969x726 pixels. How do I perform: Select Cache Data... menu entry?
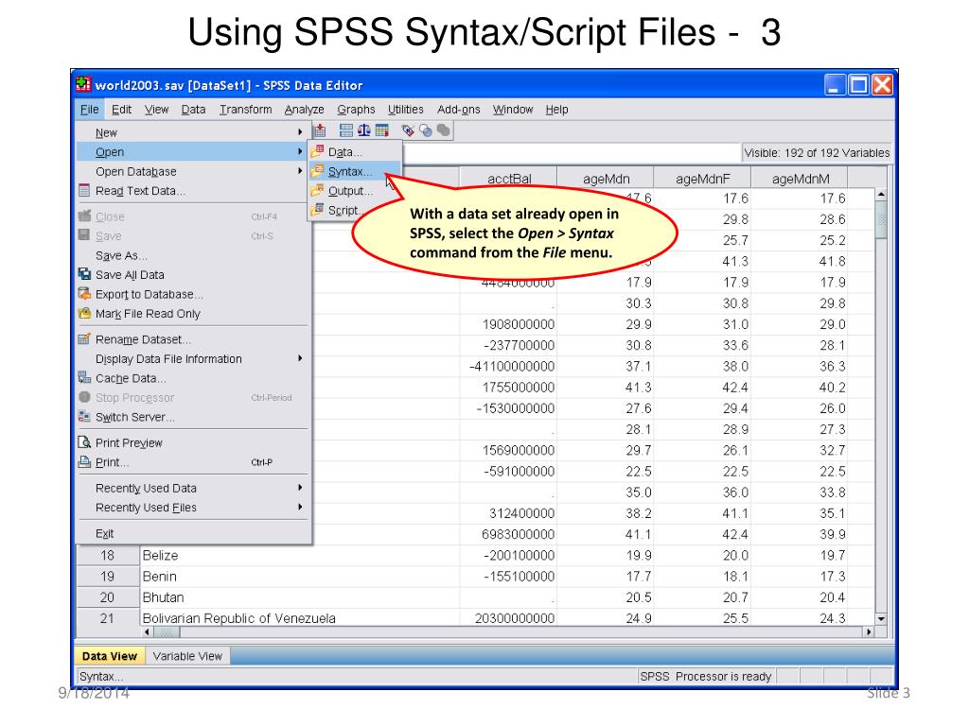click(193, 378)
